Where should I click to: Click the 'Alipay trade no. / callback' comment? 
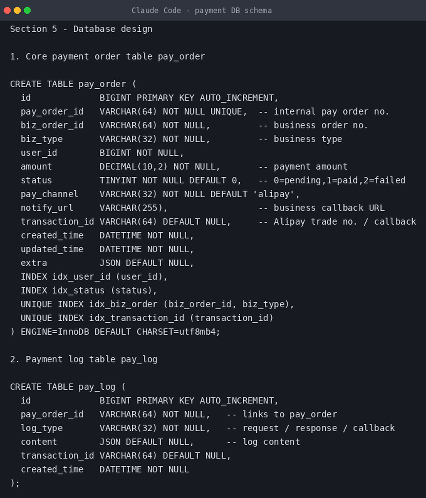point(345,222)
